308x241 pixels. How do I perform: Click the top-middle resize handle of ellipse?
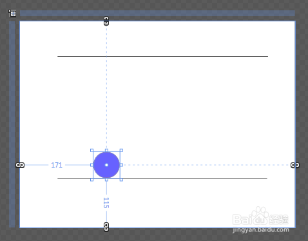tap(106, 150)
